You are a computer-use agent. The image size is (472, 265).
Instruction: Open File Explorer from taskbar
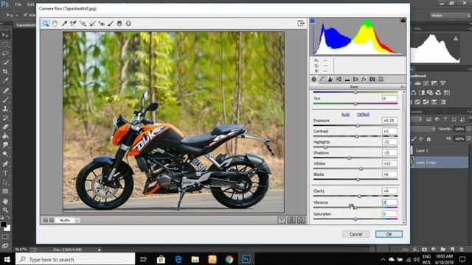(x=195, y=259)
